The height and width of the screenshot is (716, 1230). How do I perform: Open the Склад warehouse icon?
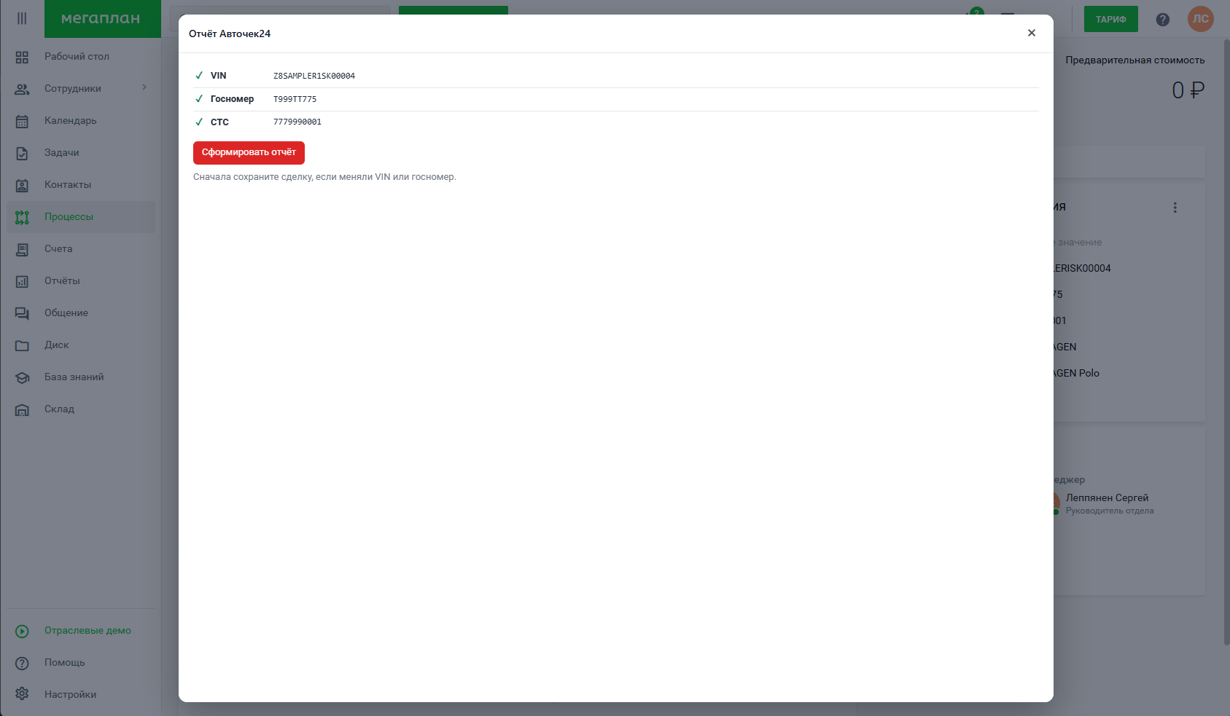pyautogui.click(x=22, y=409)
